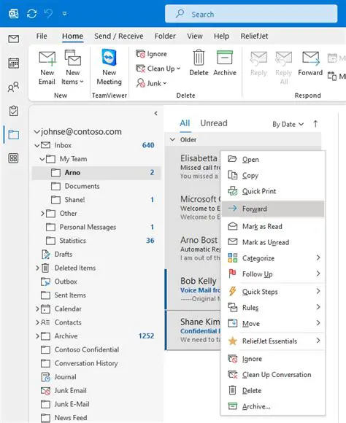Show only Unread messages
Screen dimensions: 346x423
click(x=214, y=123)
